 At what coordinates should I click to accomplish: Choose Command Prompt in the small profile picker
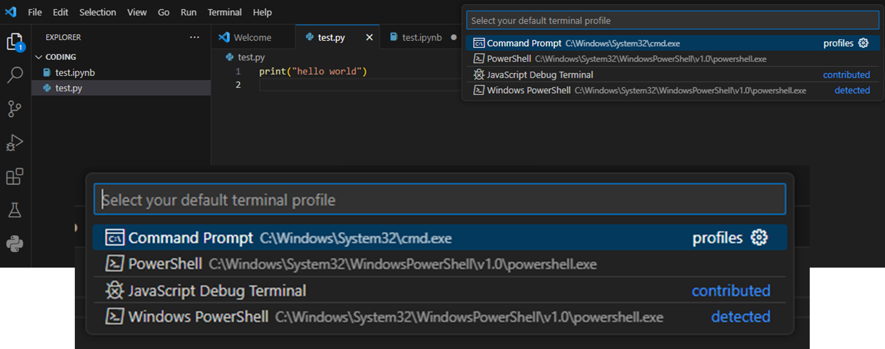tap(672, 43)
